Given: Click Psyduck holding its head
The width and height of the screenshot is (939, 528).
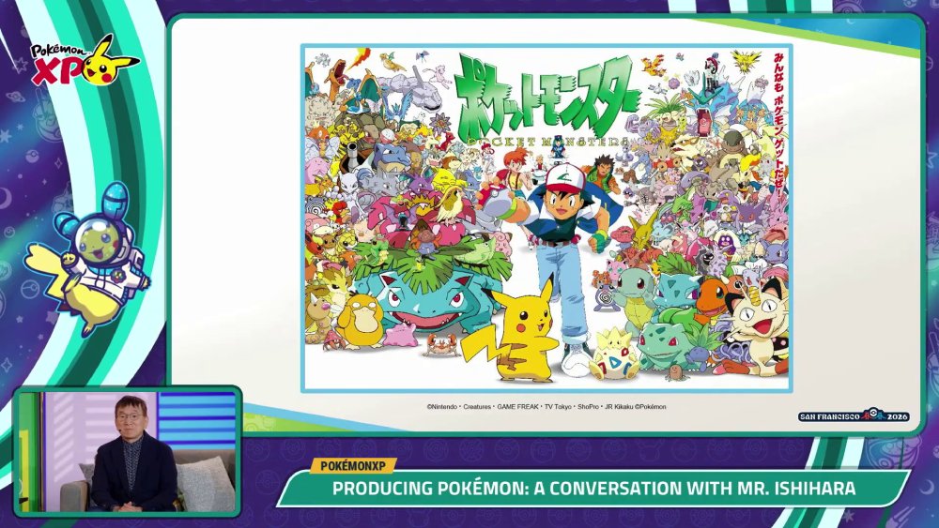Looking at the screenshot, I should point(360,322).
